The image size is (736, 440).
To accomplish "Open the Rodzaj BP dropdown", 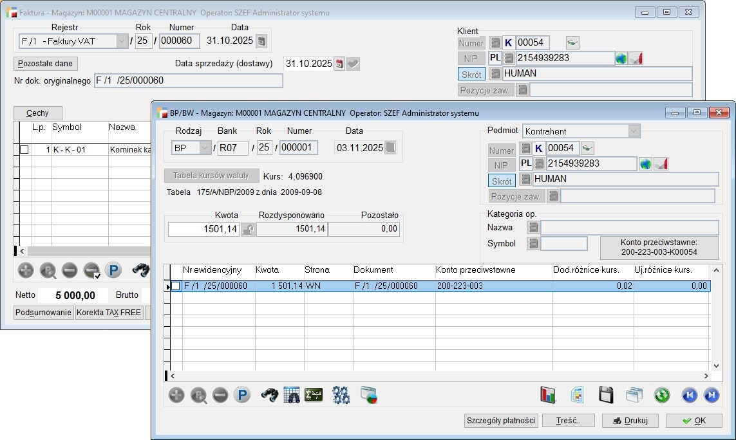I will coord(205,148).
